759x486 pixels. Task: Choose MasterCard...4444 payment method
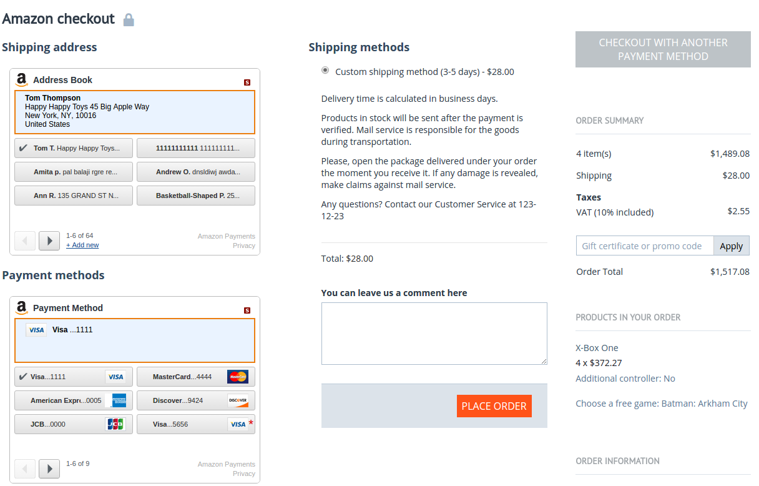click(x=196, y=377)
